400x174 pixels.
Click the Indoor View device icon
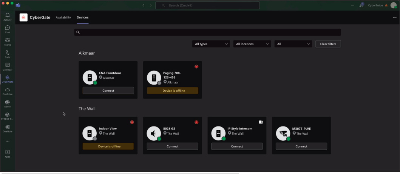pyautogui.click(x=90, y=133)
